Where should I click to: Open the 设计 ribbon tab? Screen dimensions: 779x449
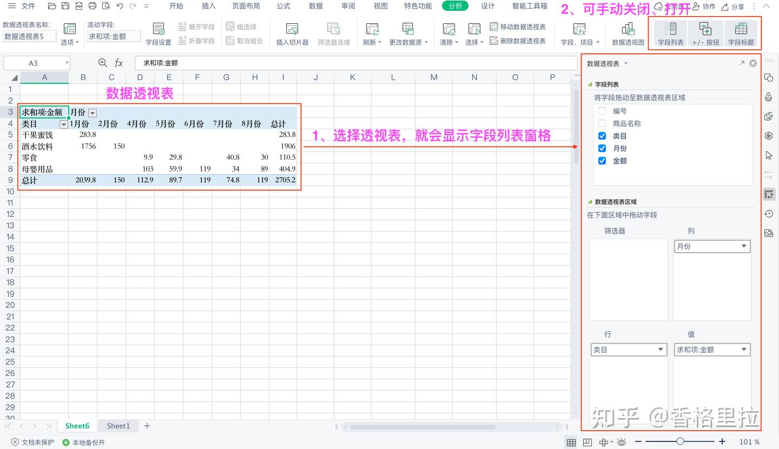pos(488,6)
